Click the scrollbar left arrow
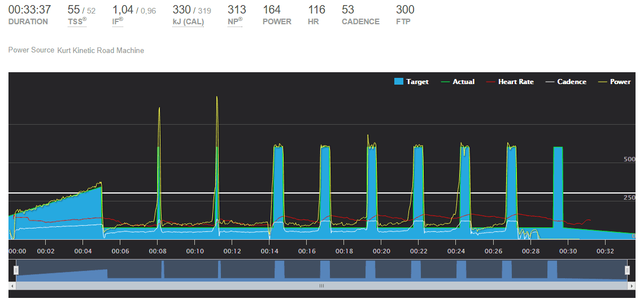This screenshot has height=303, width=644. pyautogui.click(x=12, y=286)
